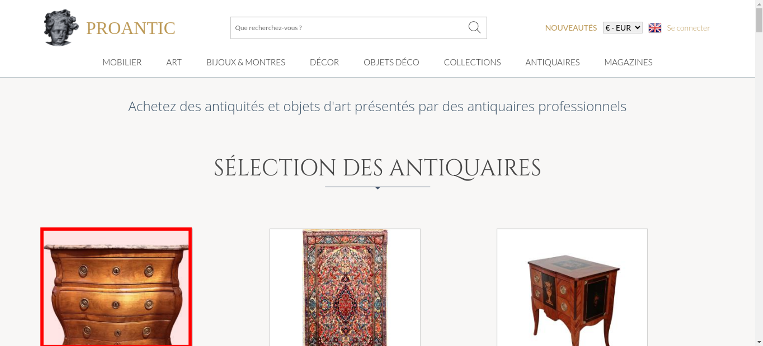This screenshot has height=346, width=763.
Task: Click the MAGAZINES menu item
Action: [628, 62]
